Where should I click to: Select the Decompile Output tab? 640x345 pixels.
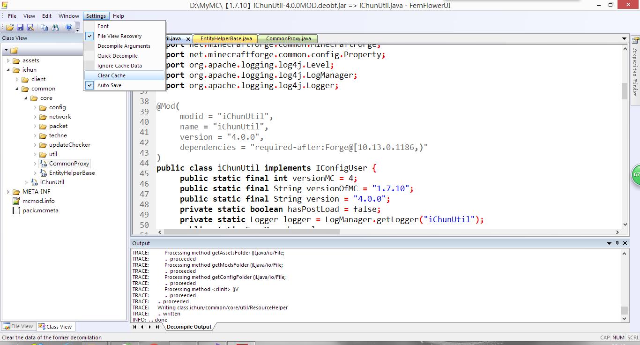click(x=189, y=327)
